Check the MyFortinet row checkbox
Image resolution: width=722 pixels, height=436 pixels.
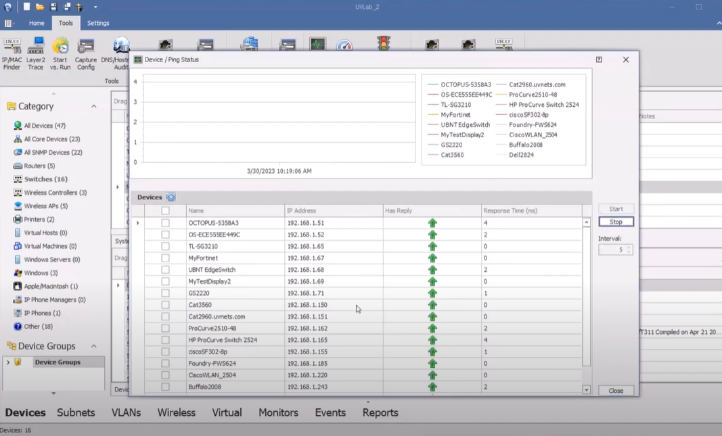(x=165, y=258)
